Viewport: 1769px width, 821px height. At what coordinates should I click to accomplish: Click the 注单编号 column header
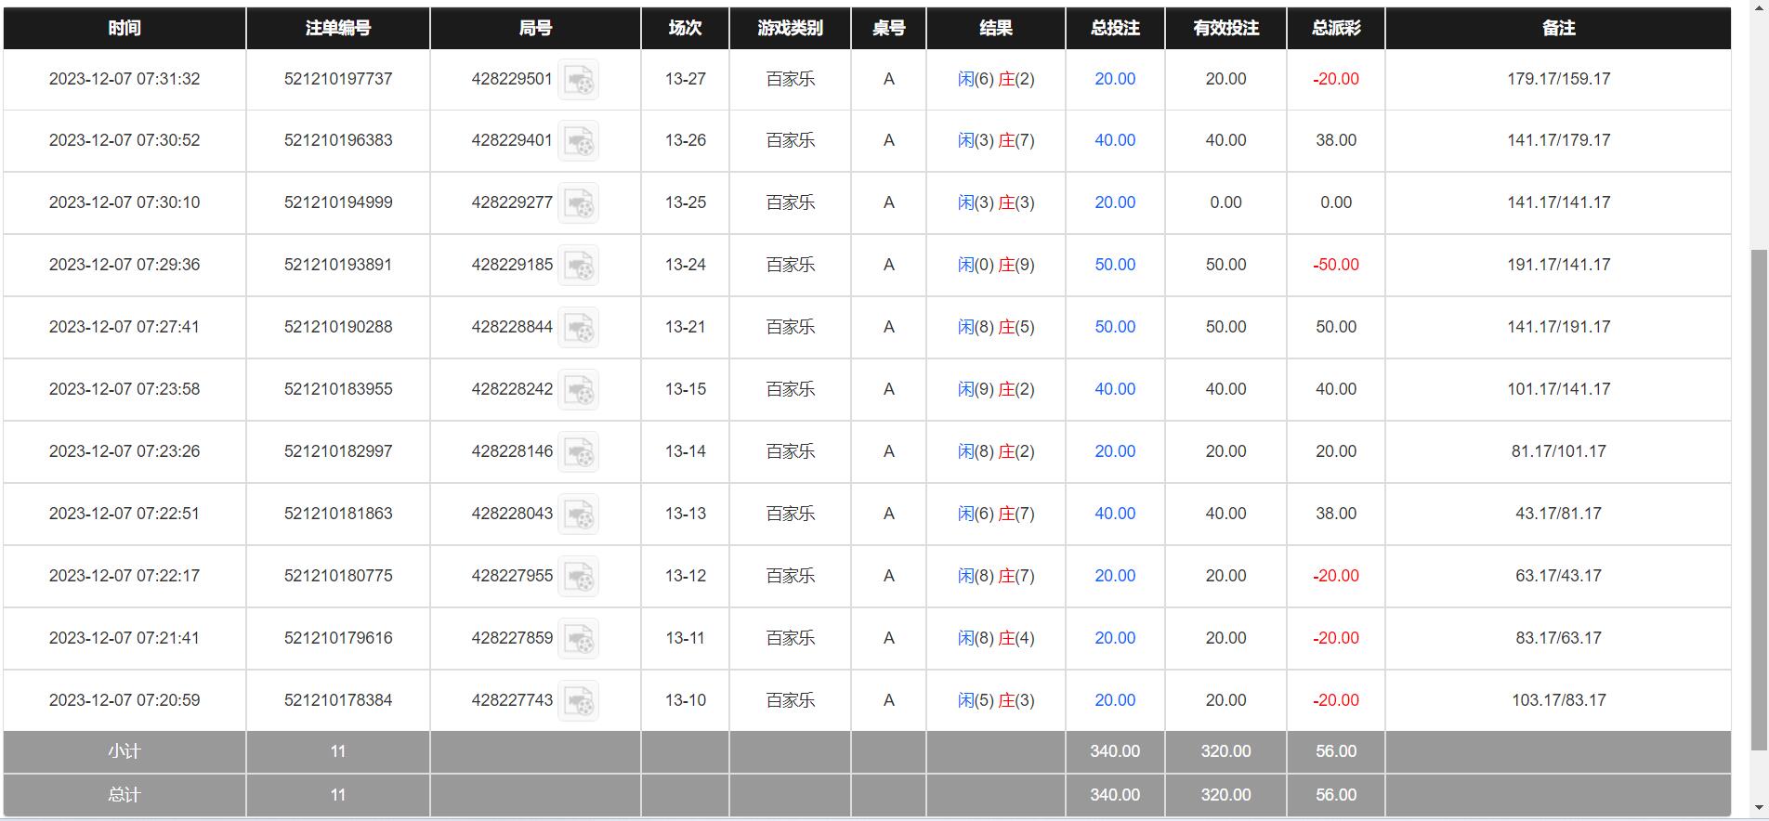338,28
